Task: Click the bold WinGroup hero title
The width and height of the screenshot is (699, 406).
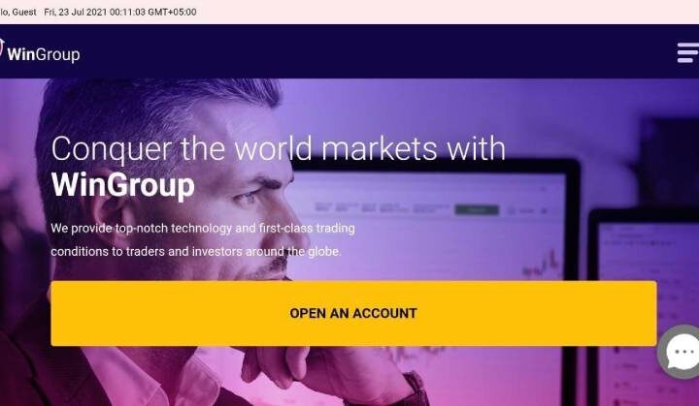Action: [x=123, y=184]
